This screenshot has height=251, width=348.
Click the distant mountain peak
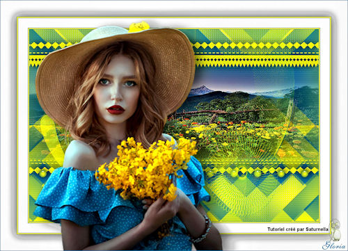(x=201, y=90)
